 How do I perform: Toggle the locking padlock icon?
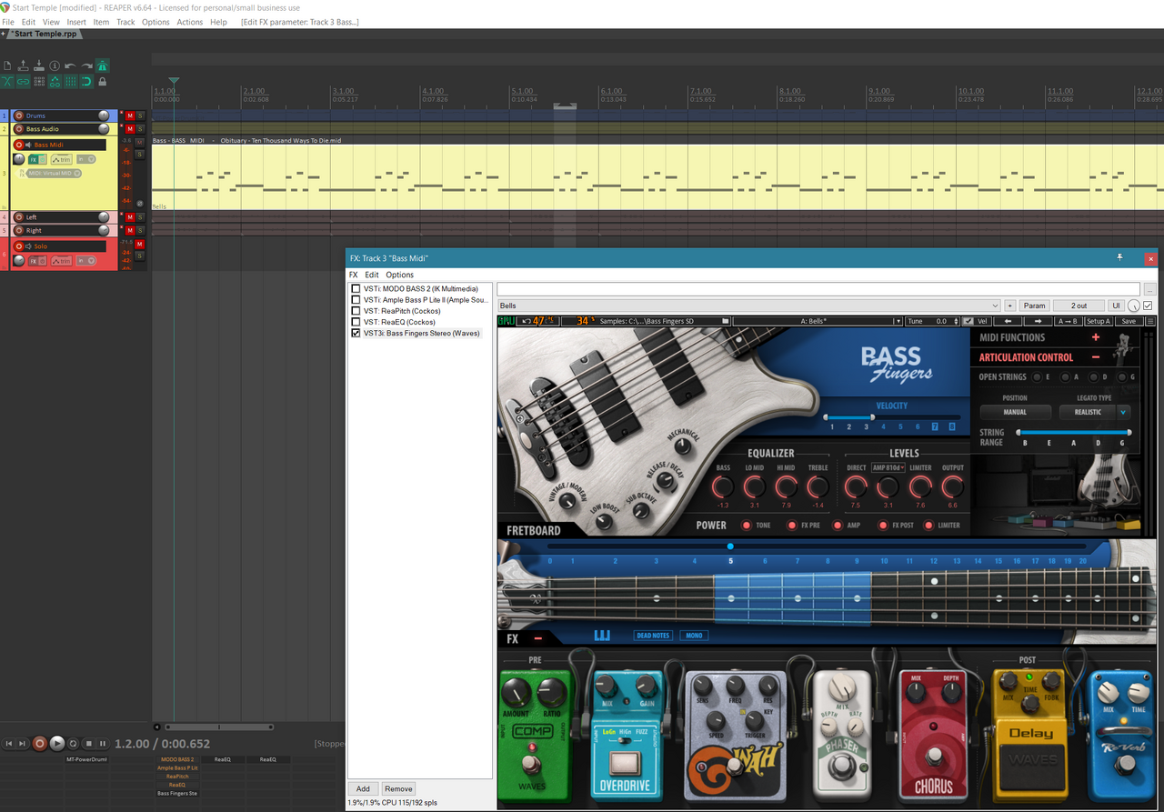pos(102,82)
